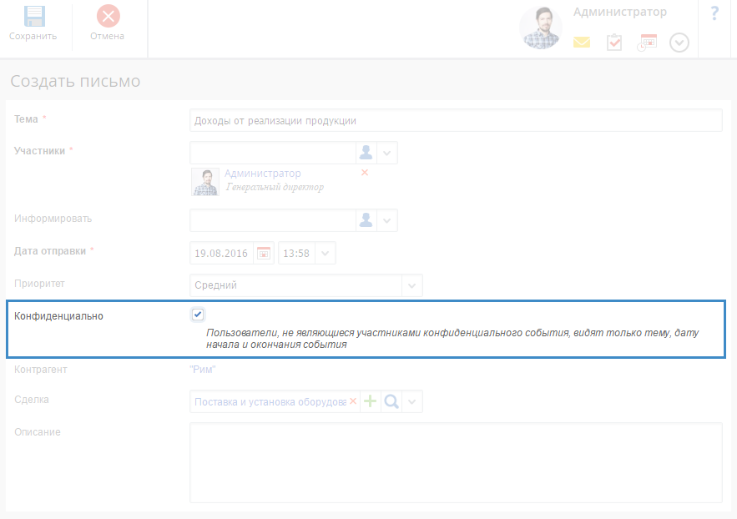Open the calendar icon in header
Screen dimensions: 737x519
[647, 43]
